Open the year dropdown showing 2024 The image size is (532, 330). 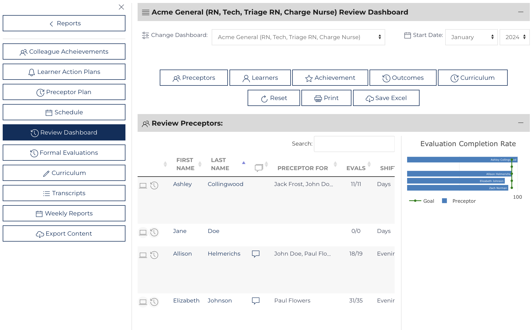(x=514, y=37)
